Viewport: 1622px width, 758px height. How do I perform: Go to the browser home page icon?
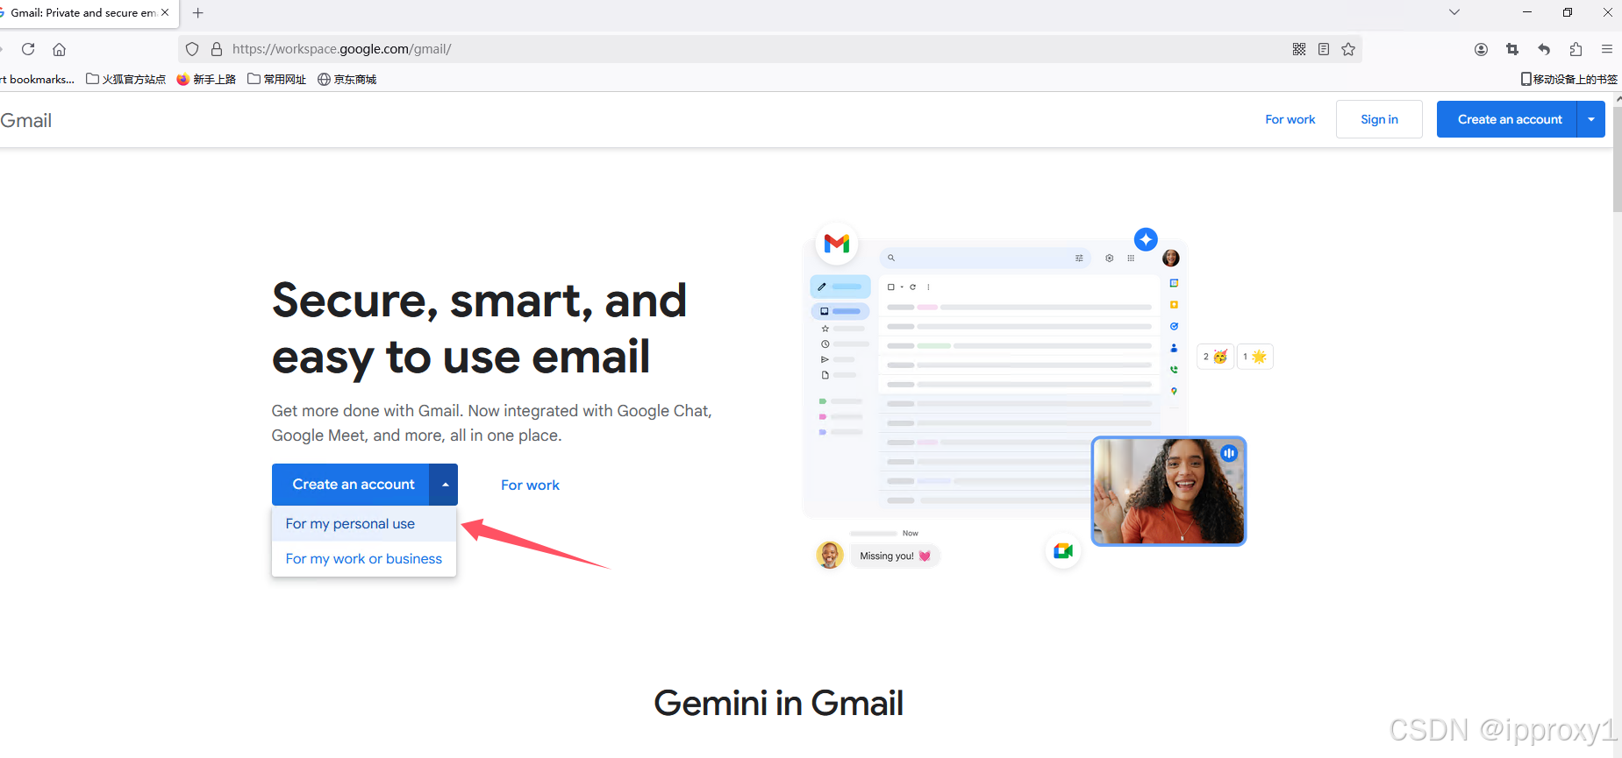[x=60, y=49]
